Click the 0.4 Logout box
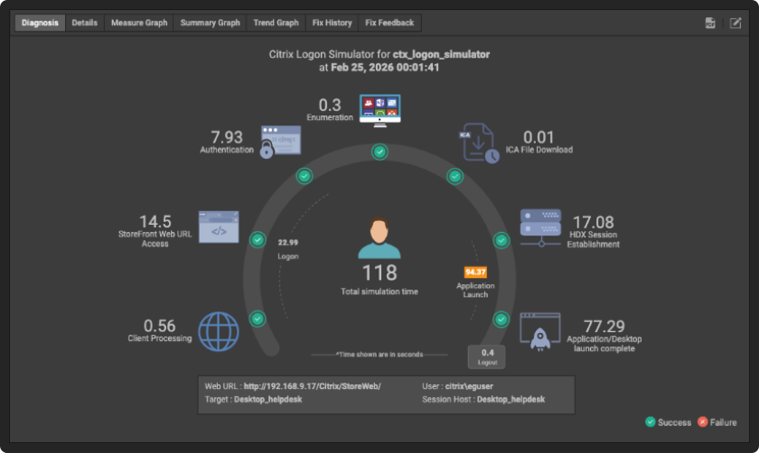 [x=487, y=356]
